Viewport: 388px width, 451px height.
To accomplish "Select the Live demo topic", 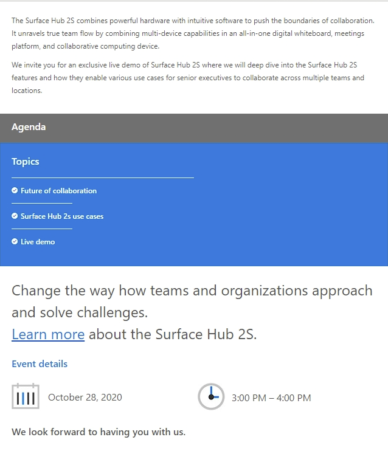I will [x=38, y=242].
